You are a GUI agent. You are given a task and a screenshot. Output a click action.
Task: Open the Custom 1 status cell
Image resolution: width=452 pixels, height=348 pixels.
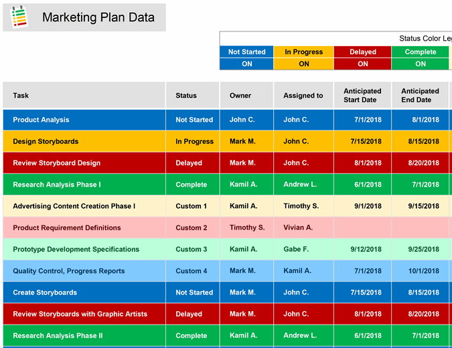[x=192, y=206]
